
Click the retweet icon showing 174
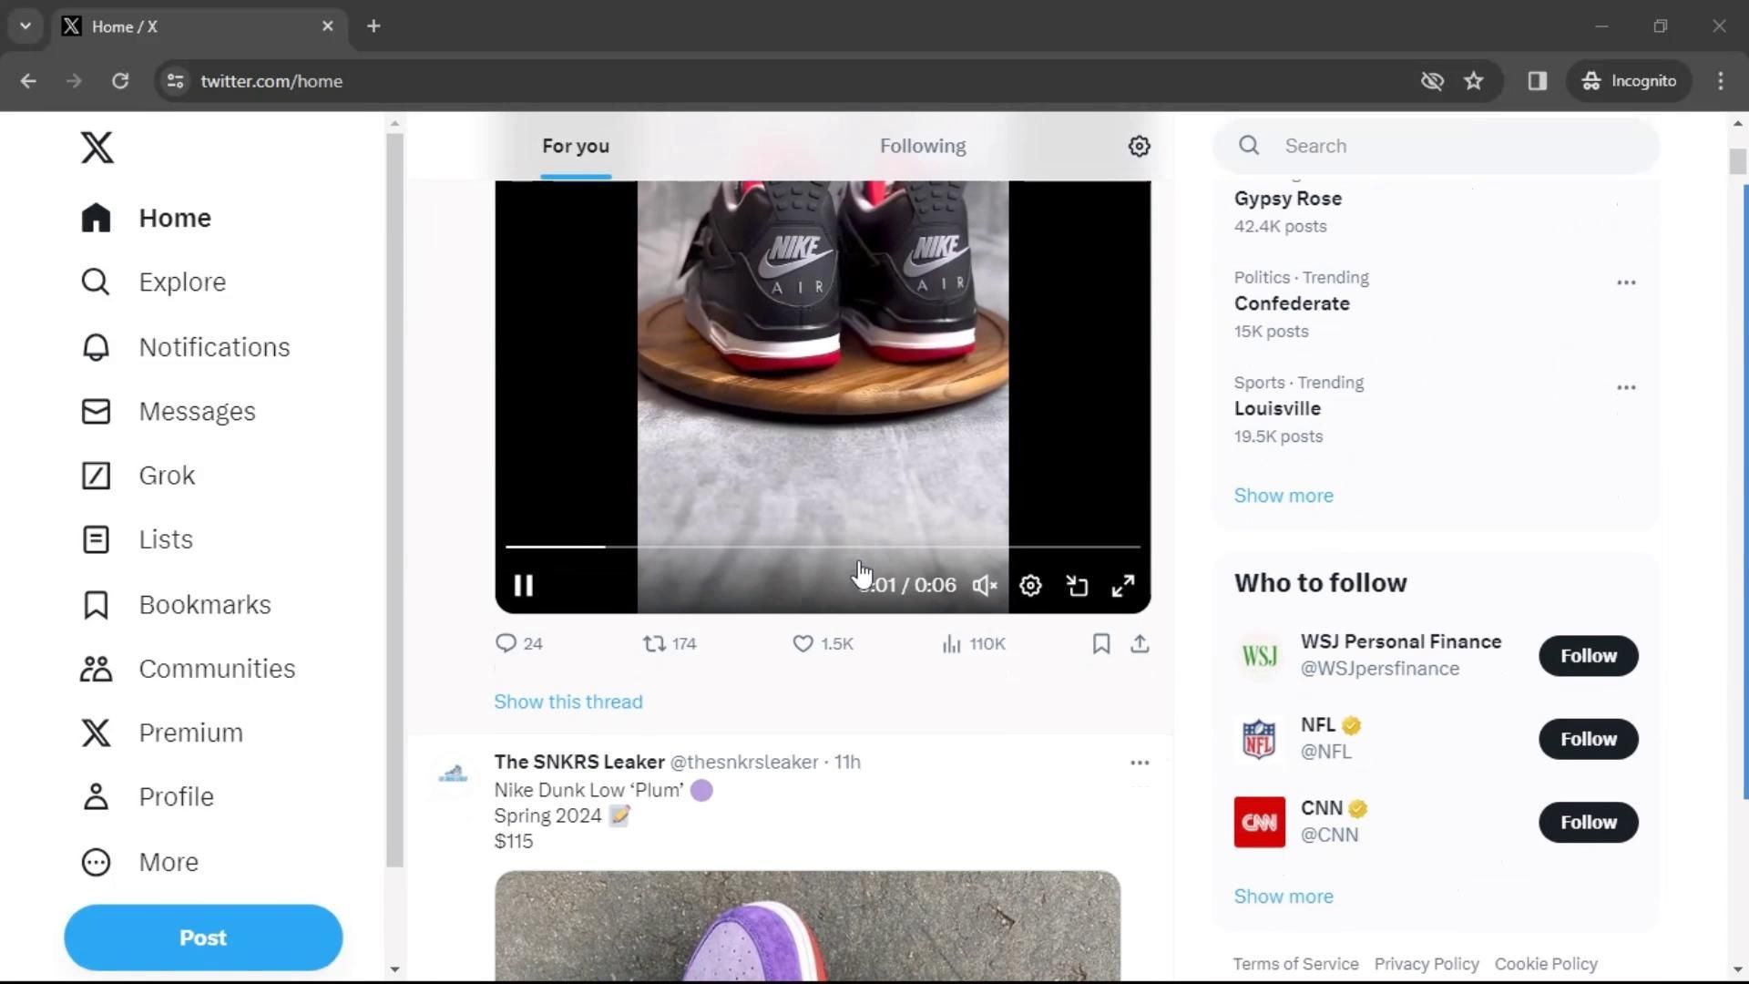[x=655, y=644]
